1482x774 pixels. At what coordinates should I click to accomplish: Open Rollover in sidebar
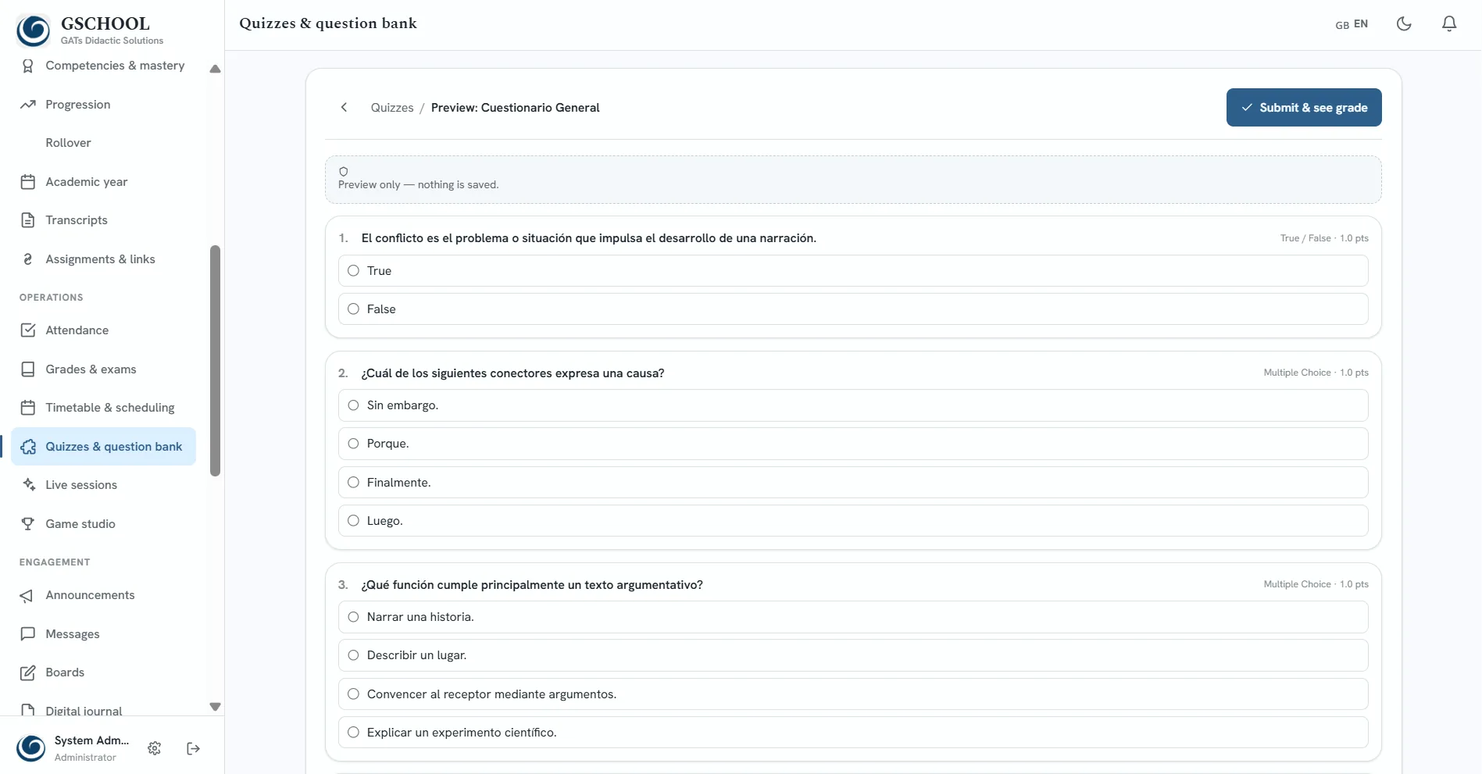(x=103, y=143)
